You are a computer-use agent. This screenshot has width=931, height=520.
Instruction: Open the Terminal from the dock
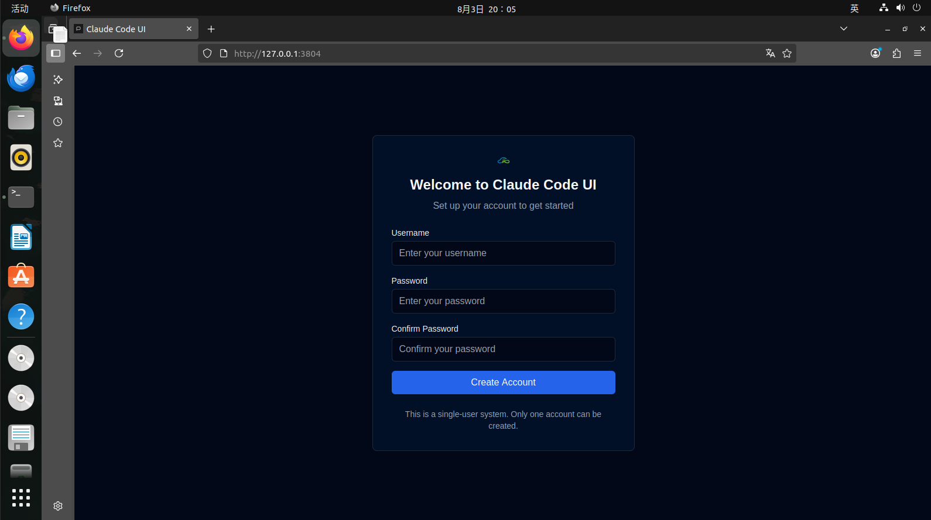click(21, 197)
